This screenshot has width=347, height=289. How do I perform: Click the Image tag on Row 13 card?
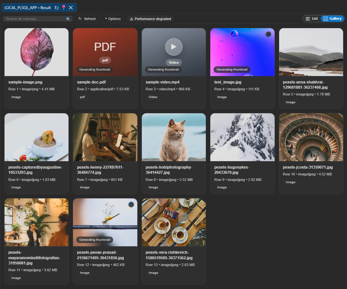[x=153, y=273]
